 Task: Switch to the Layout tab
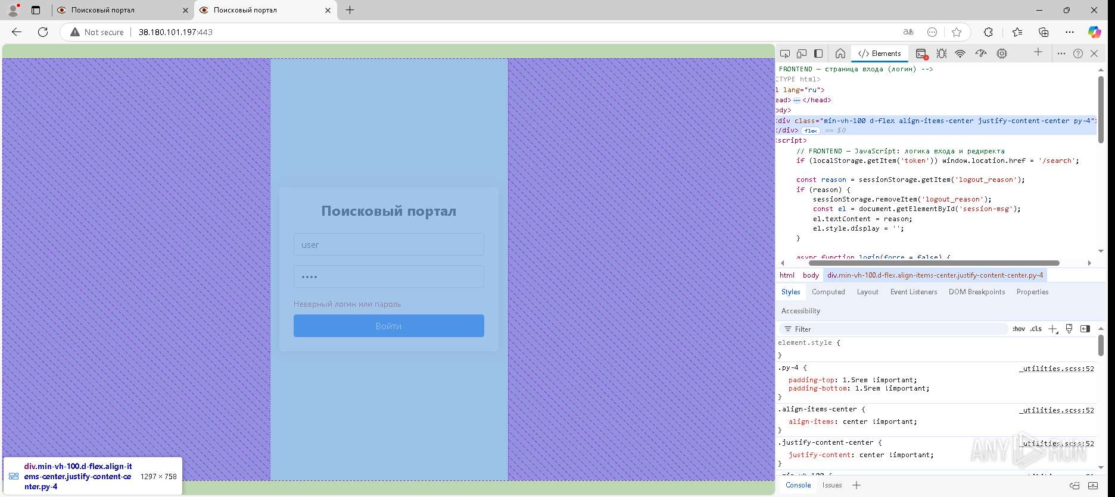click(x=867, y=292)
